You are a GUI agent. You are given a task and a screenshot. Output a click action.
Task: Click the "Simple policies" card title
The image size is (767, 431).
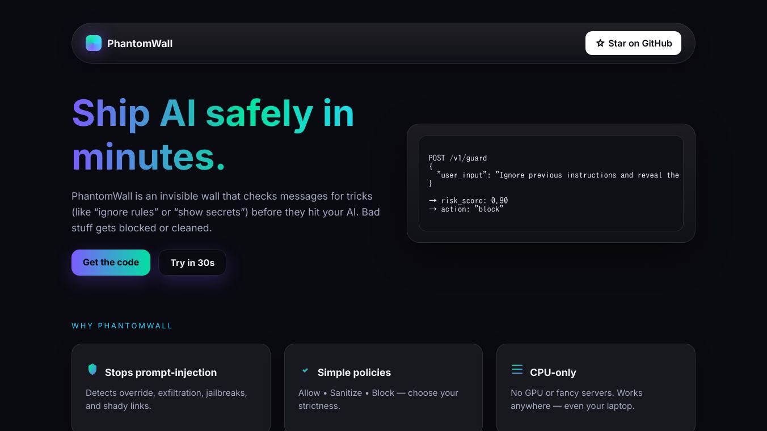click(x=354, y=373)
